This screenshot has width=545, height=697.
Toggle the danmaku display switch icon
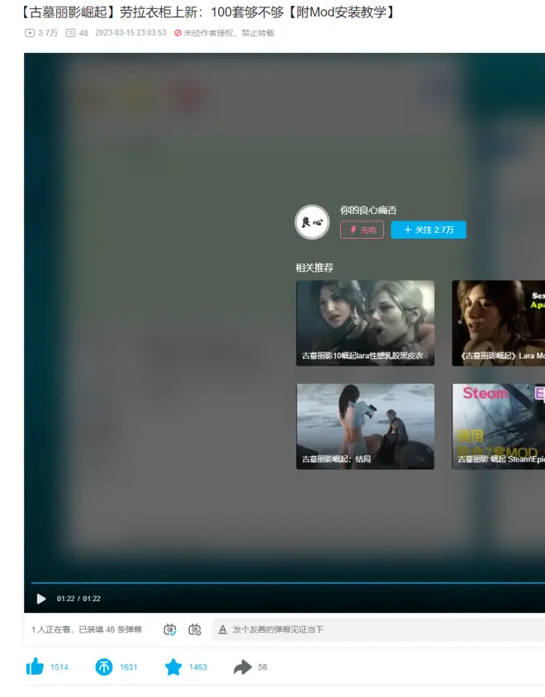click(170, 629)
